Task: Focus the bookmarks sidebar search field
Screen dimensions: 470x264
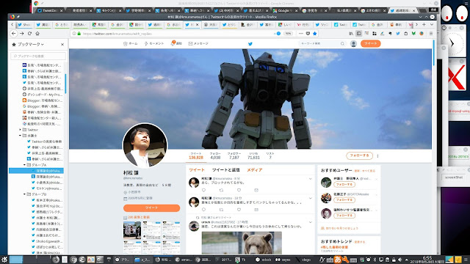Action: pos(38,56)
